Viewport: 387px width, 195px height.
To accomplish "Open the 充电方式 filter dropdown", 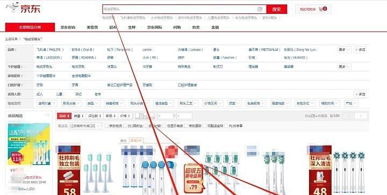I will [305, 103].
